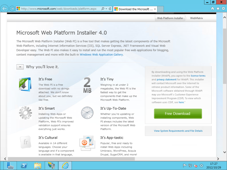Click horizontal scrollbar right arrow
Viewport: 227px width, 170px height.
pos(218,159)
